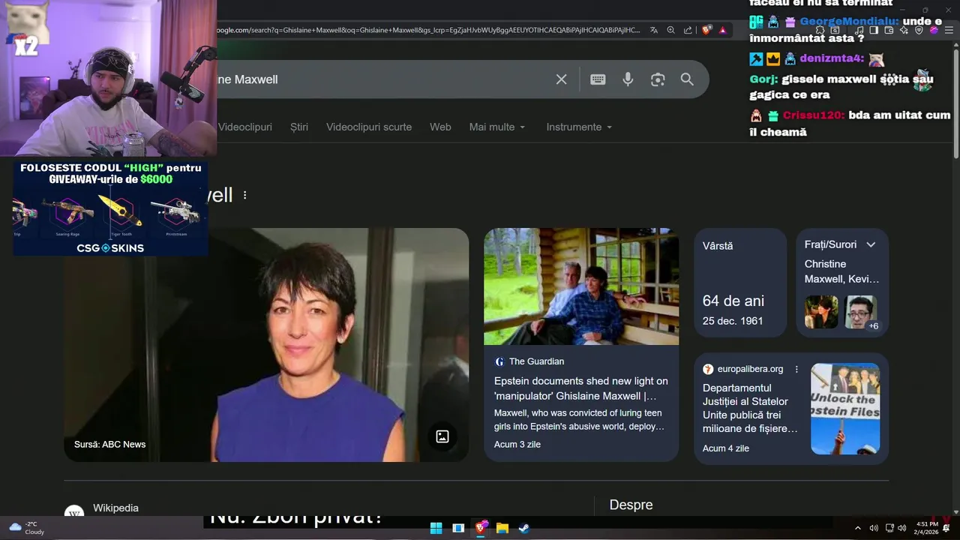960x540 pixels.
Task: Expand the Mai multe dropdown
Action: pyautogui.click(x=497, y=127)
